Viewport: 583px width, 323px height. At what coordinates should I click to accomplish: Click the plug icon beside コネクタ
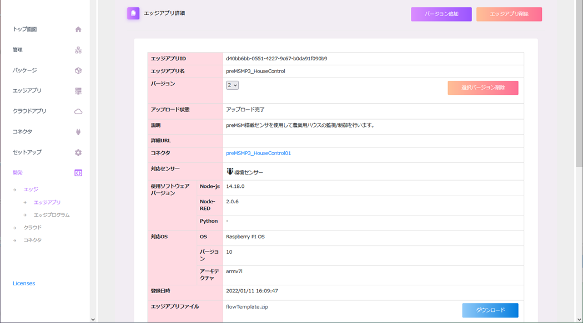pos(78,132)
